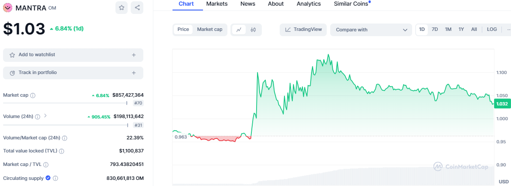
Task: Click the Add to watchlist button
Action: click(73, 55)
